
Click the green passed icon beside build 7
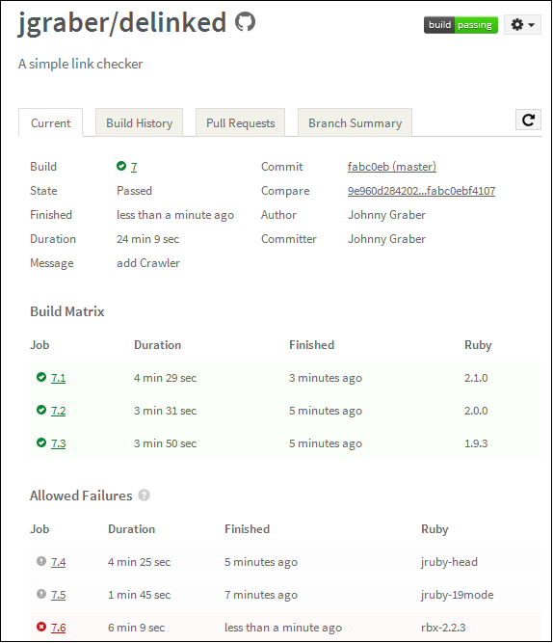coord(121,166)
